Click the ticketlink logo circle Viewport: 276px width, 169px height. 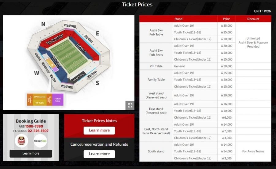40,141
